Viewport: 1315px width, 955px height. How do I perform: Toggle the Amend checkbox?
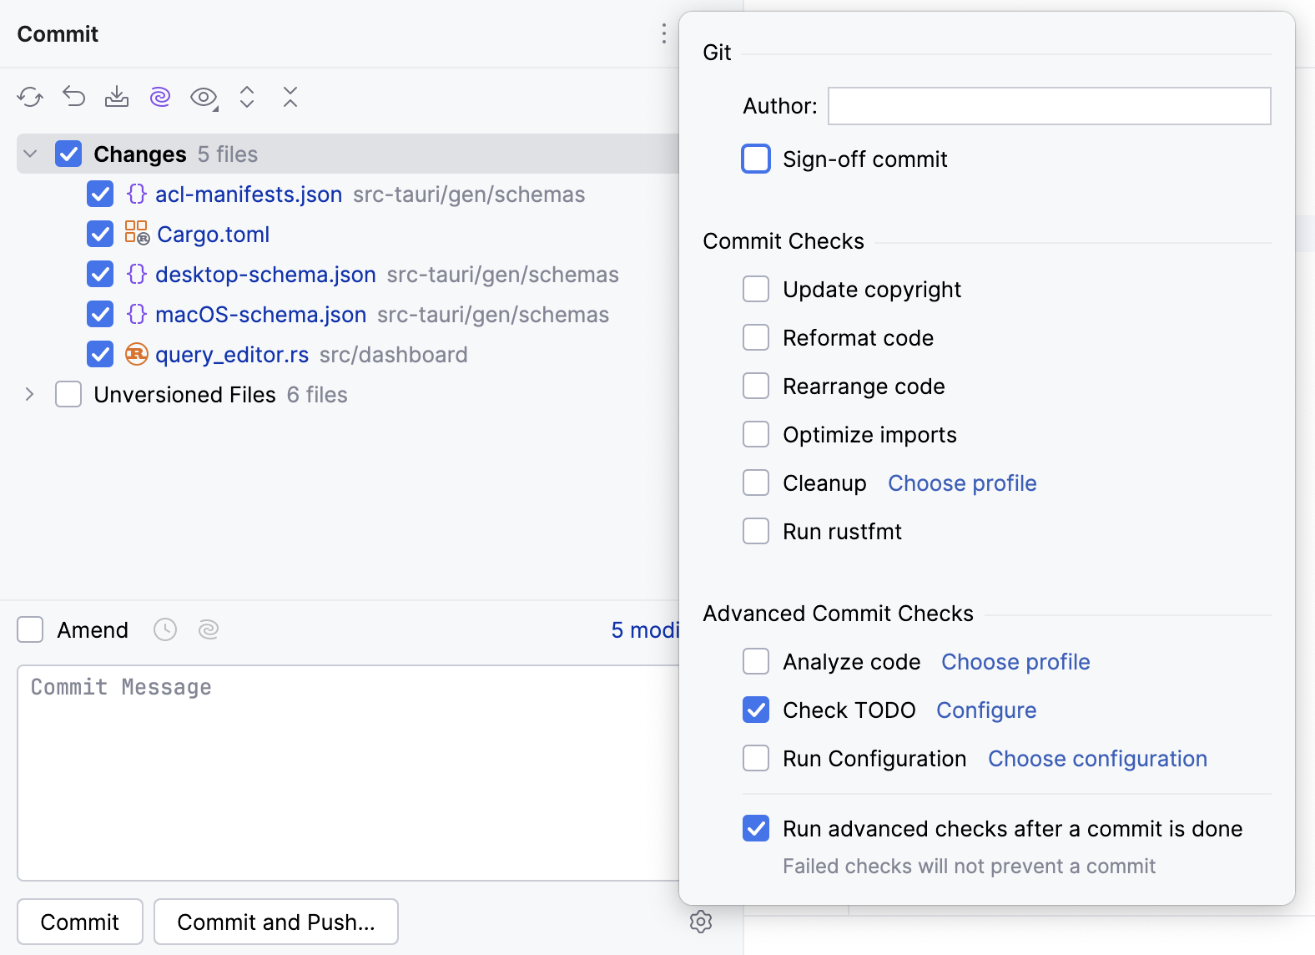tap(31, 629)
